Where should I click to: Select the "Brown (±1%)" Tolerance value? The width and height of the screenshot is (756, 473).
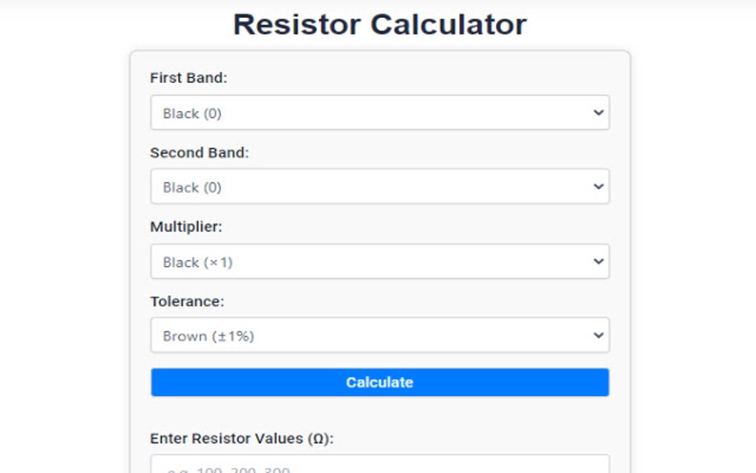379,335
